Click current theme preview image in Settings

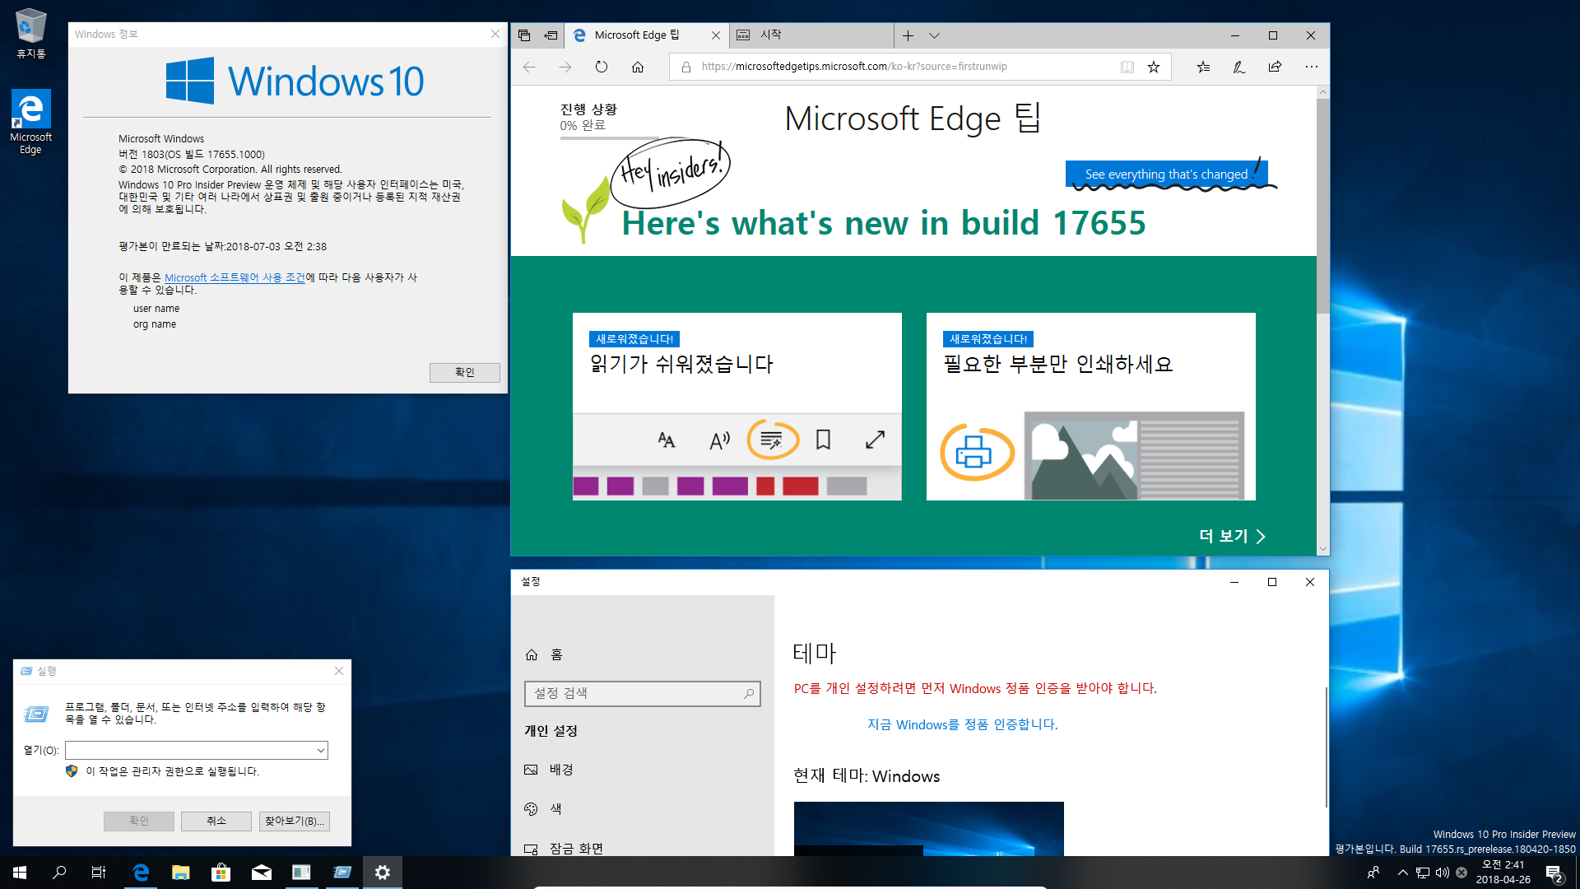tap(929, 829)
